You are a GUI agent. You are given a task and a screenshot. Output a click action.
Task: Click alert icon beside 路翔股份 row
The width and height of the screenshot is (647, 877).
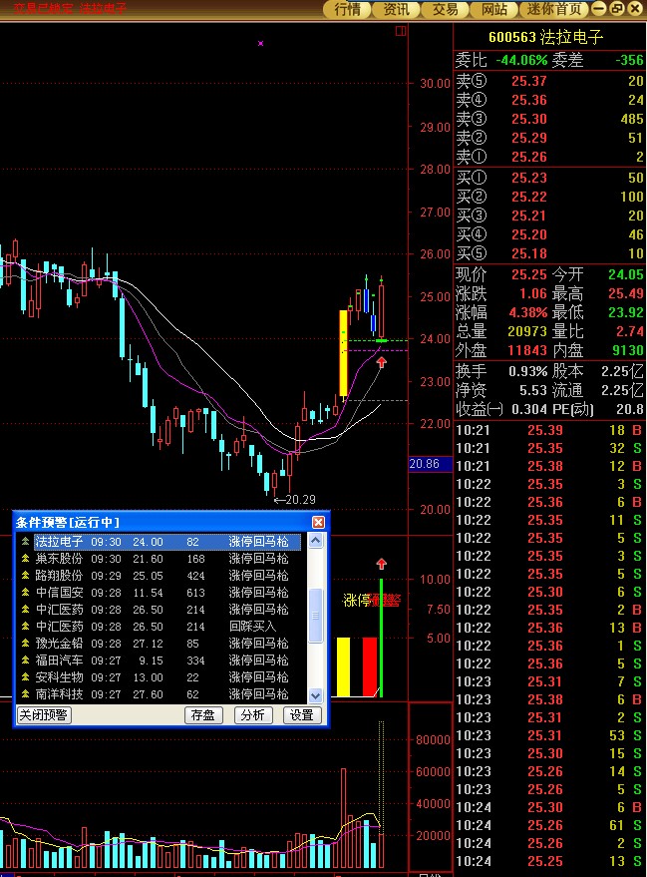pyautogui.click(x=25, y=575)
